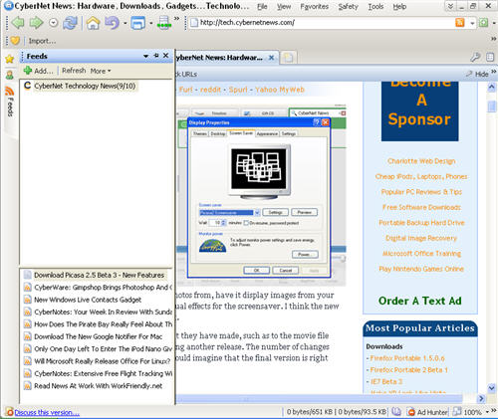Select the CyberNet Technology News(9/10) feed

click(x=85, y=86)
